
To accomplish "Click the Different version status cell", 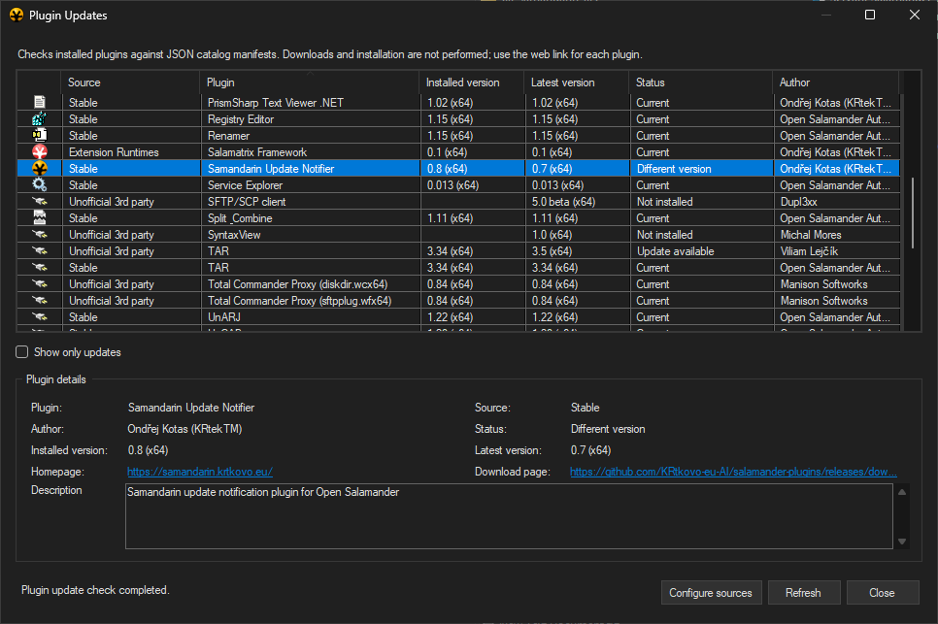I will [x=674, y=169].
